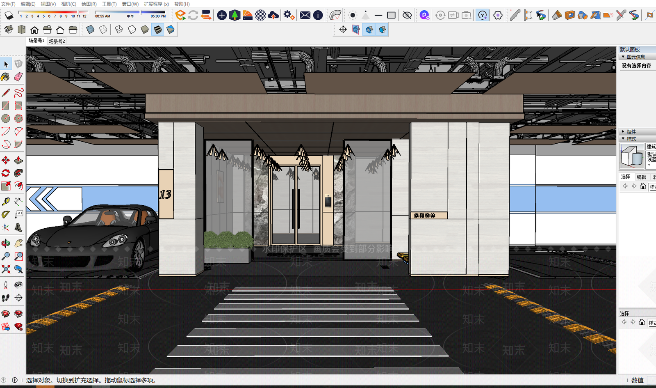
Task: Open the dark blue info icon
Action: pyautogui.click(x=318, y=15)
